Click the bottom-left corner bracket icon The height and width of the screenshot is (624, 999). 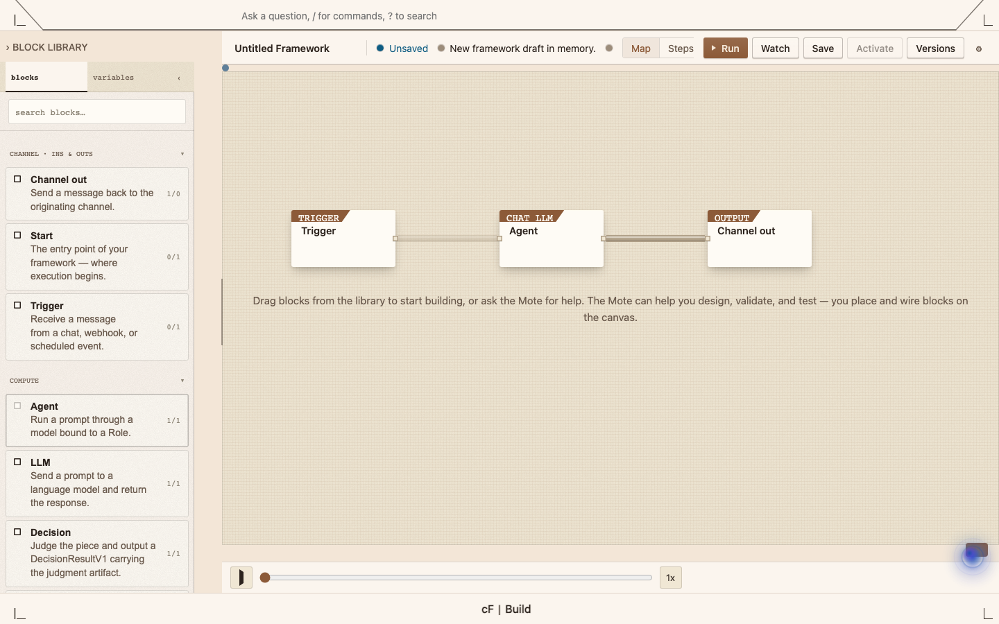click(19, 614)
